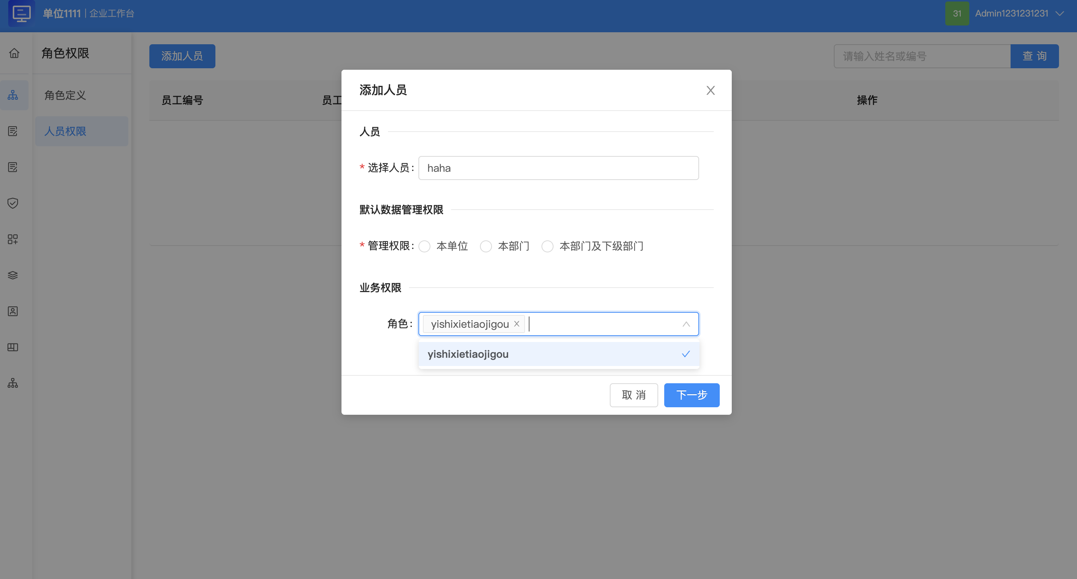Click the 角色权限 sidebar heading
Screen dimensions: 1077x579
pos(65,54)
